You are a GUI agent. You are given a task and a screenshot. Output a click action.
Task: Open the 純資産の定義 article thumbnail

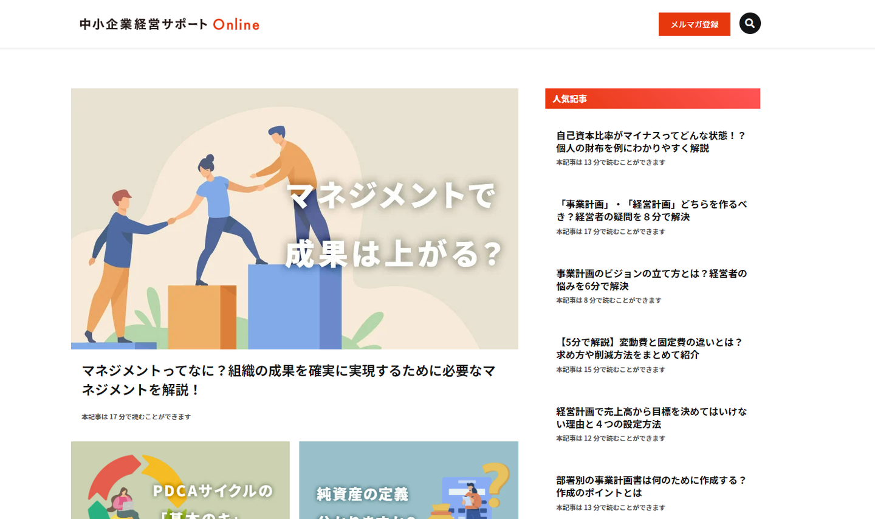coord(408,480)
